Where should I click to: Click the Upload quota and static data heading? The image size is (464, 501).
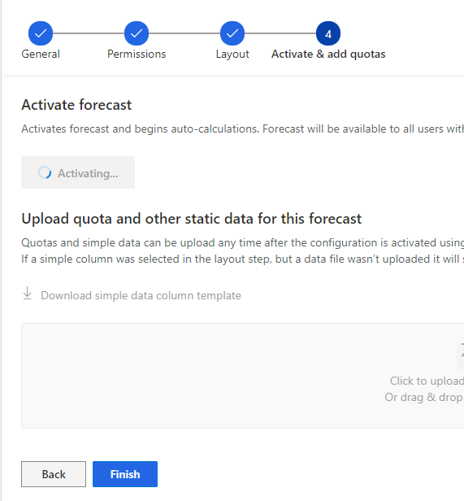(x=191, y=219)
